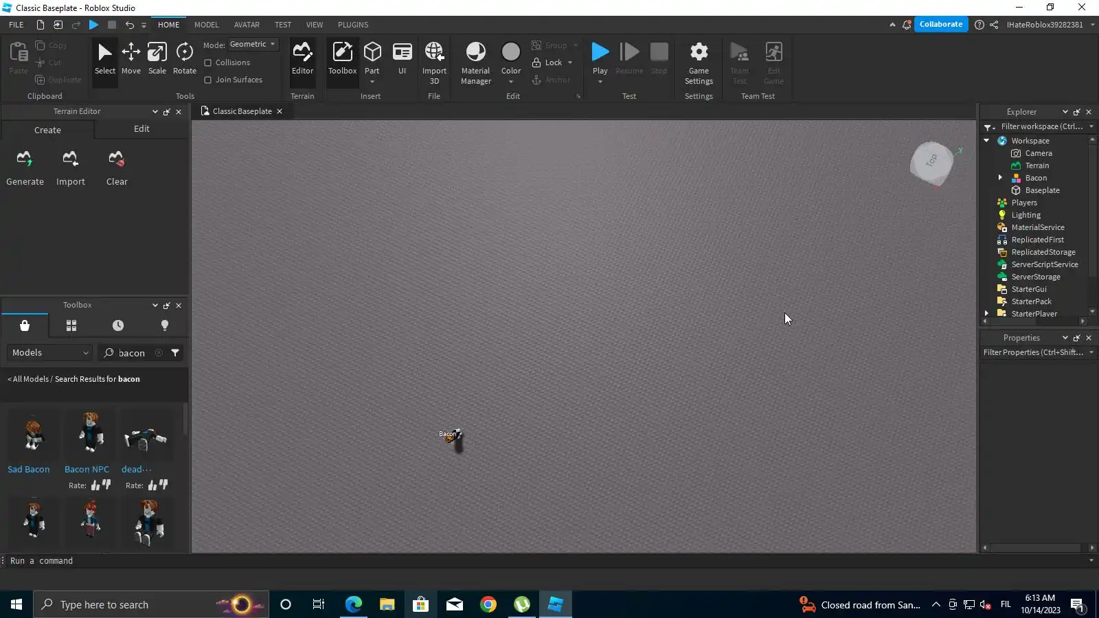
Task: Click the share icon near username
Action: [x=994, y=25]
